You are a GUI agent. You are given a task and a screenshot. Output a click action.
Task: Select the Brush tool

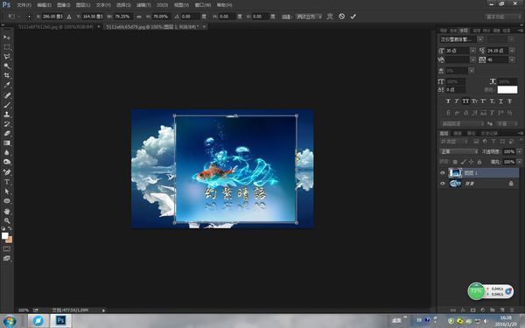coord(7,105)
